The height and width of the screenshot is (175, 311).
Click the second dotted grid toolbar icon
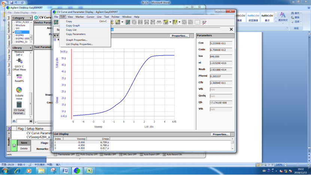190,22
